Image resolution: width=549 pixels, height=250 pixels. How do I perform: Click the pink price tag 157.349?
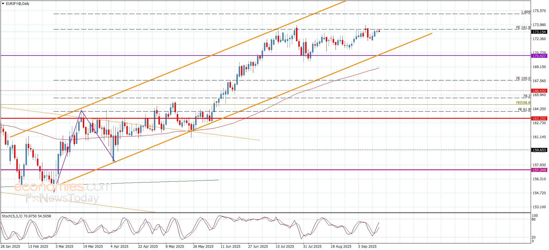point(539,170)
